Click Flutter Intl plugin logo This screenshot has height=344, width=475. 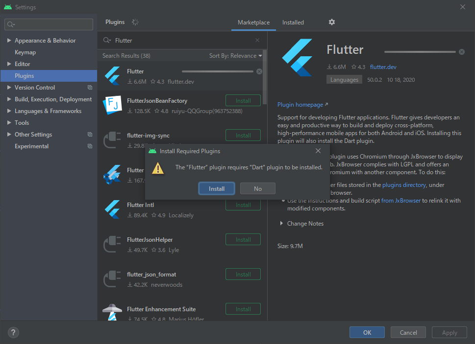point(112,209)
